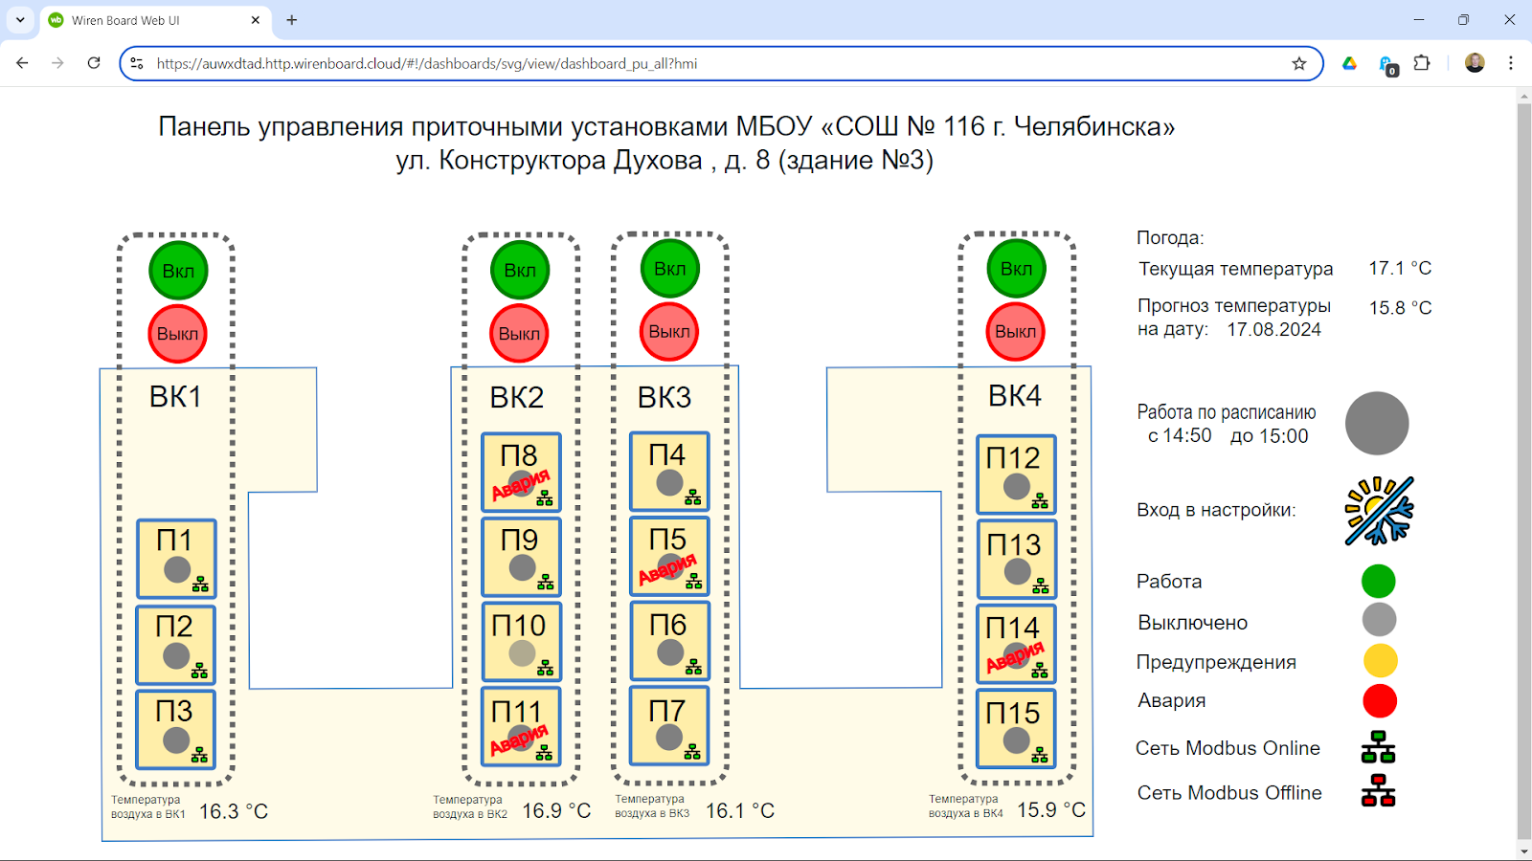This screenshot has width=1532, height=861.
Task: Open a new browser tab
Action: 292,20
